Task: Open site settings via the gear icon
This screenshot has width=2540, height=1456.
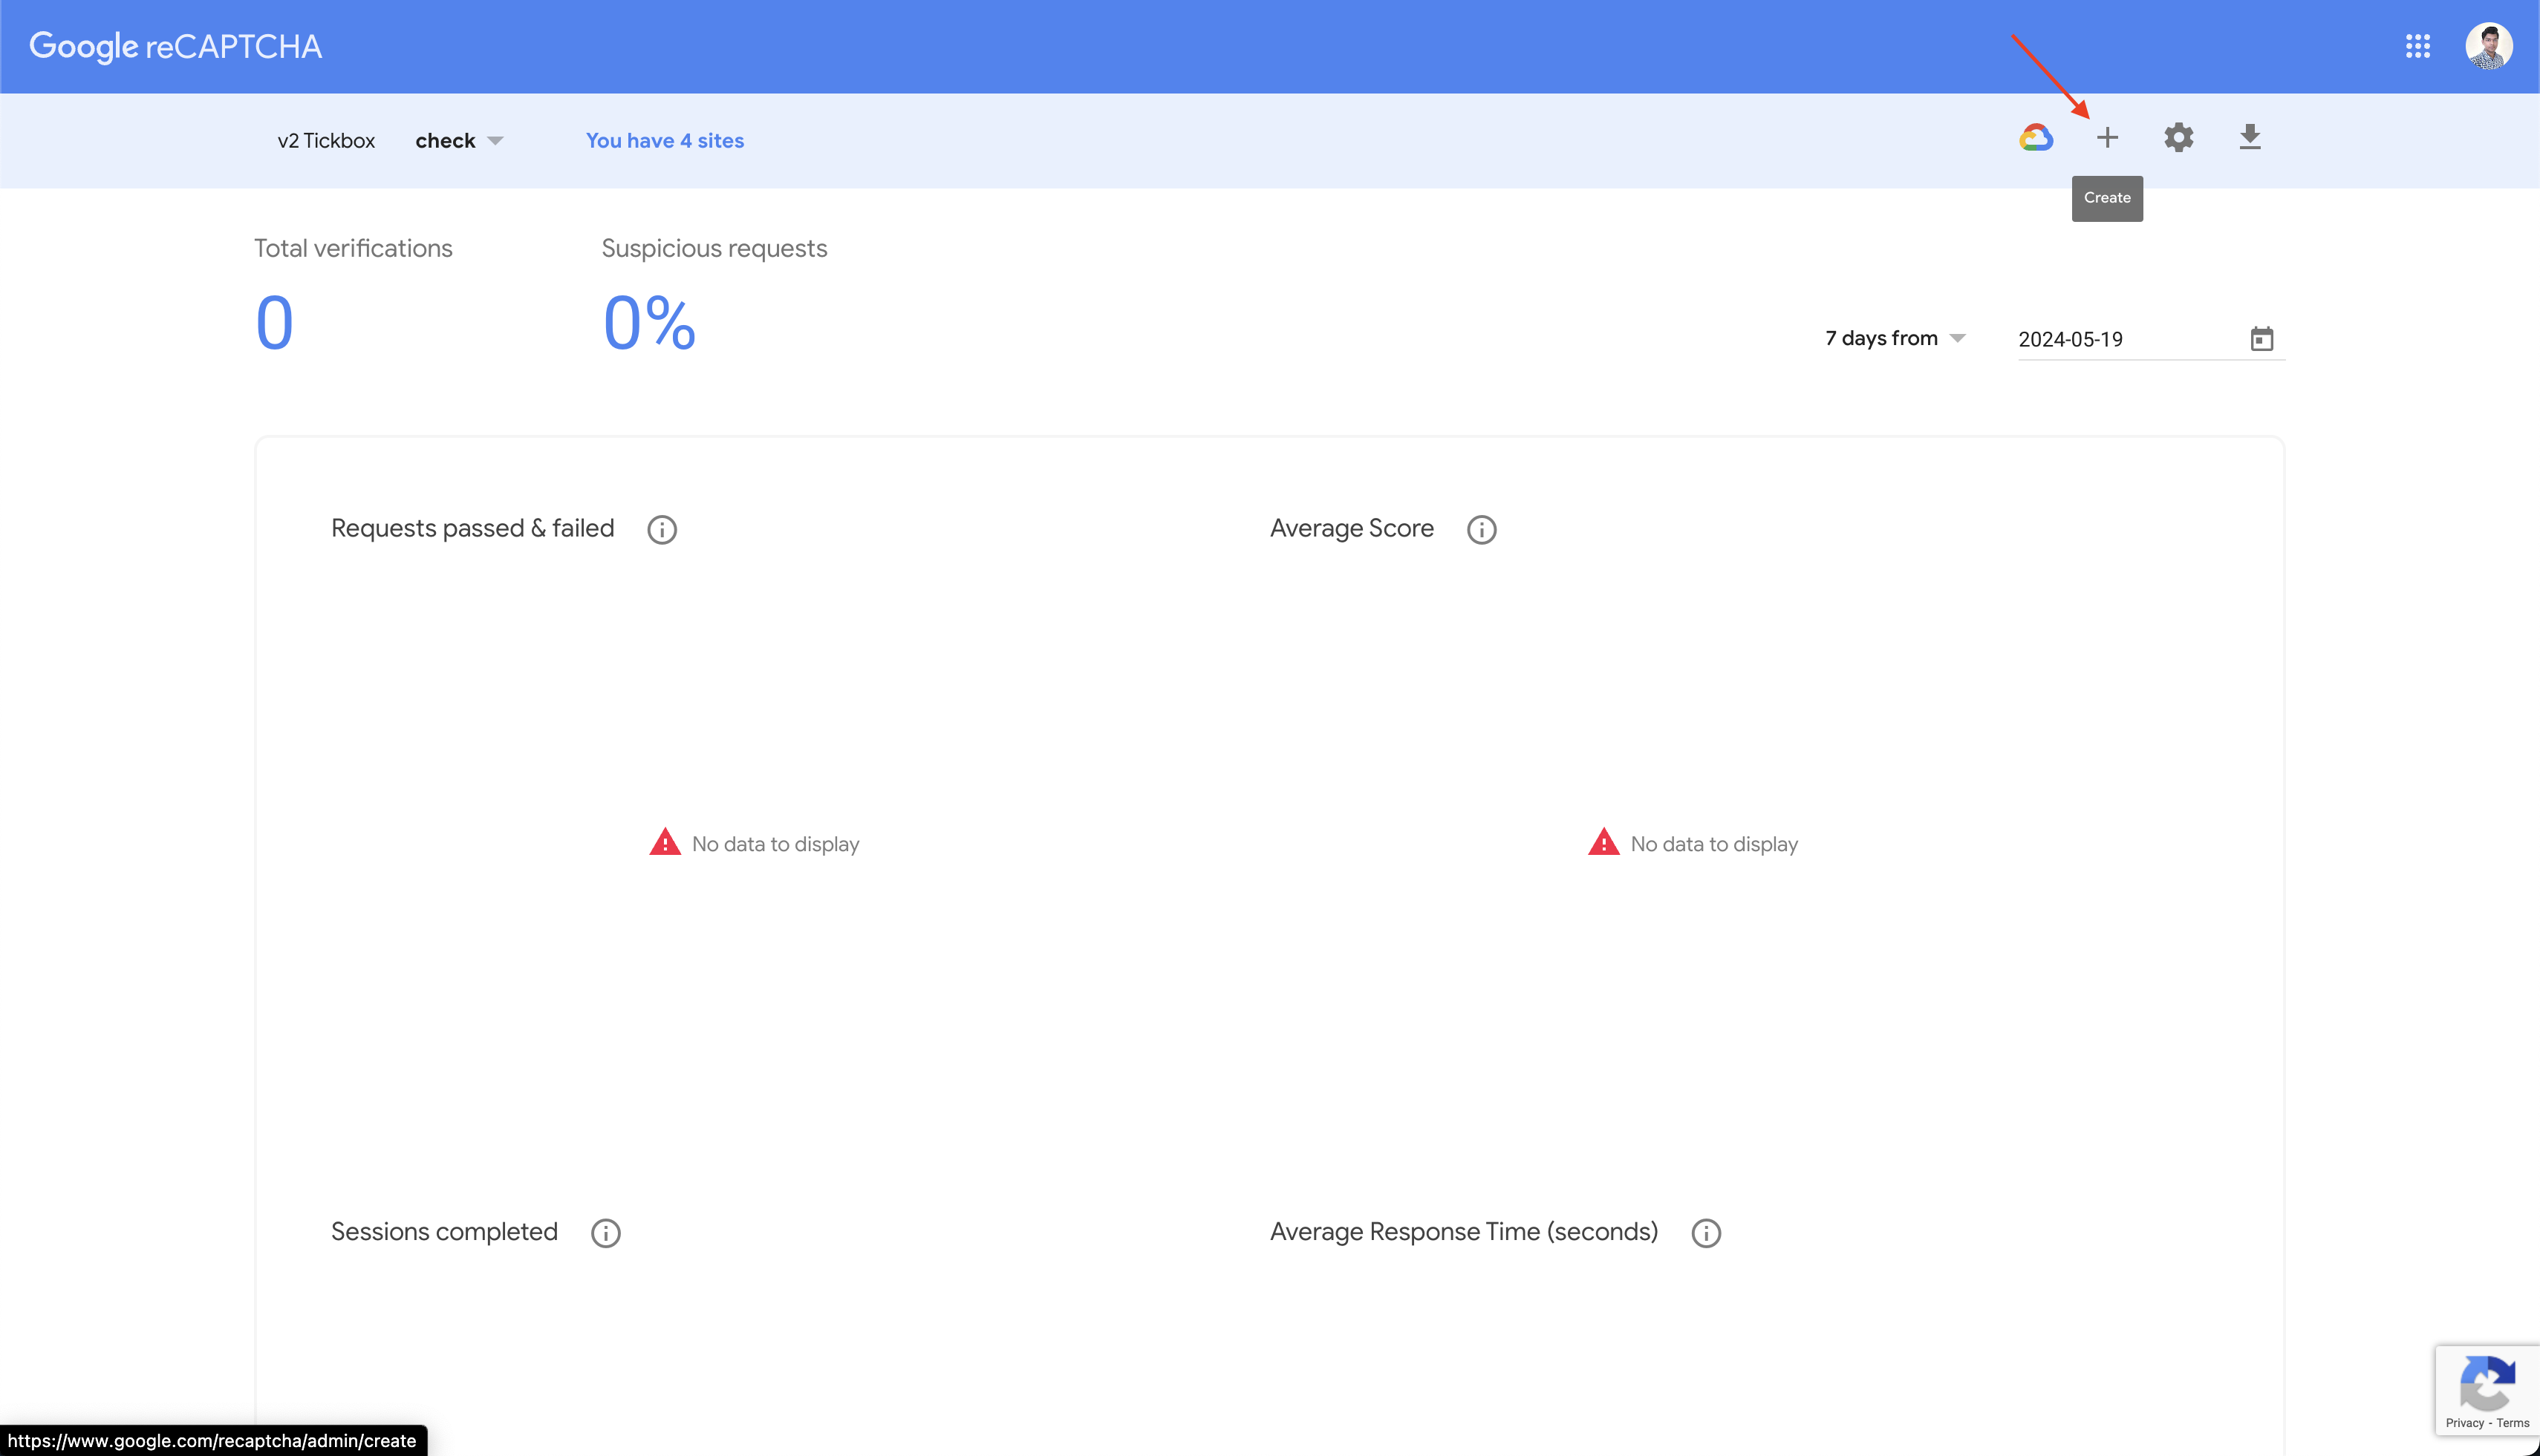Action: (2179, 137)
